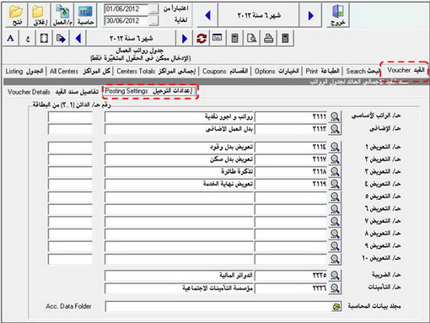Click the خروج (Exit) door button
Image resolution: width=430 pixels, height=323 pixels.
point(337,15)
